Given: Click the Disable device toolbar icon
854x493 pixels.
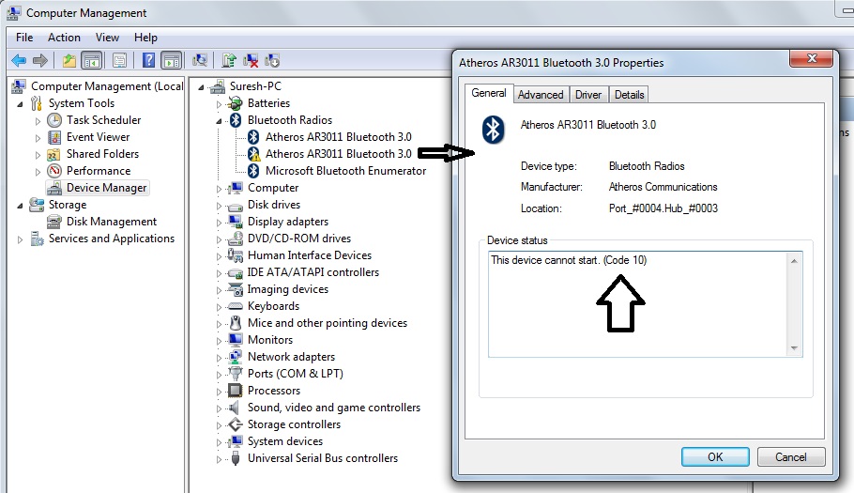Looking at the screenshot, I should coord(272,60).
